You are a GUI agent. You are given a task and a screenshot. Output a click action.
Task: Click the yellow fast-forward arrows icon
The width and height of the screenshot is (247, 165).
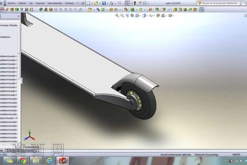coord(116,9)
